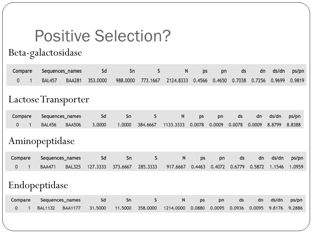312x234 pixels.
Task: Click the N value 2124.8333
Action: tap(177, 81)
